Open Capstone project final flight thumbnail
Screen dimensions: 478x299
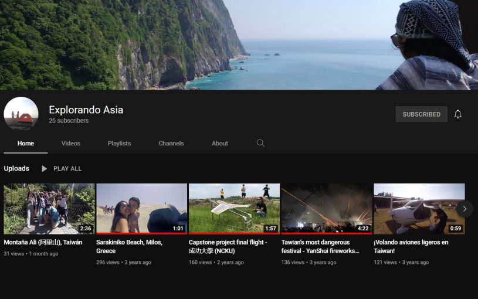pos(234,209)
